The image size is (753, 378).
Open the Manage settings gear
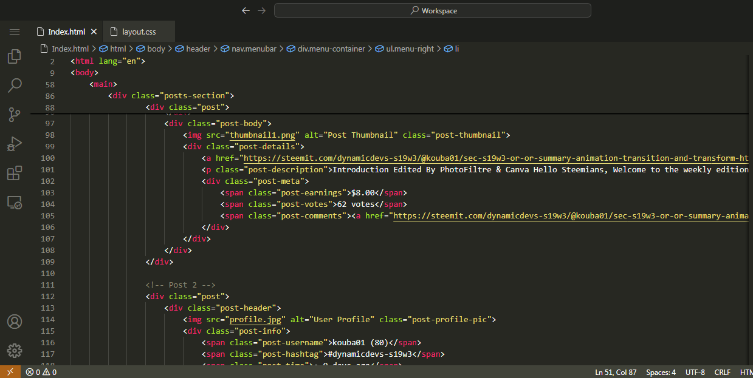coord(15,350)
